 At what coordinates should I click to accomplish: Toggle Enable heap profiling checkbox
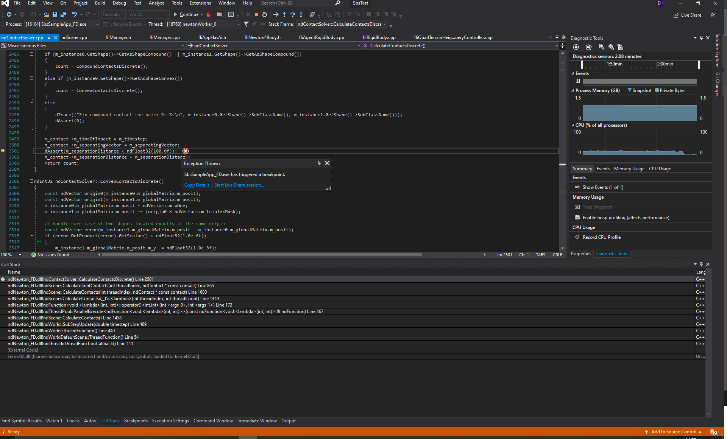click(x=577, y=218)
